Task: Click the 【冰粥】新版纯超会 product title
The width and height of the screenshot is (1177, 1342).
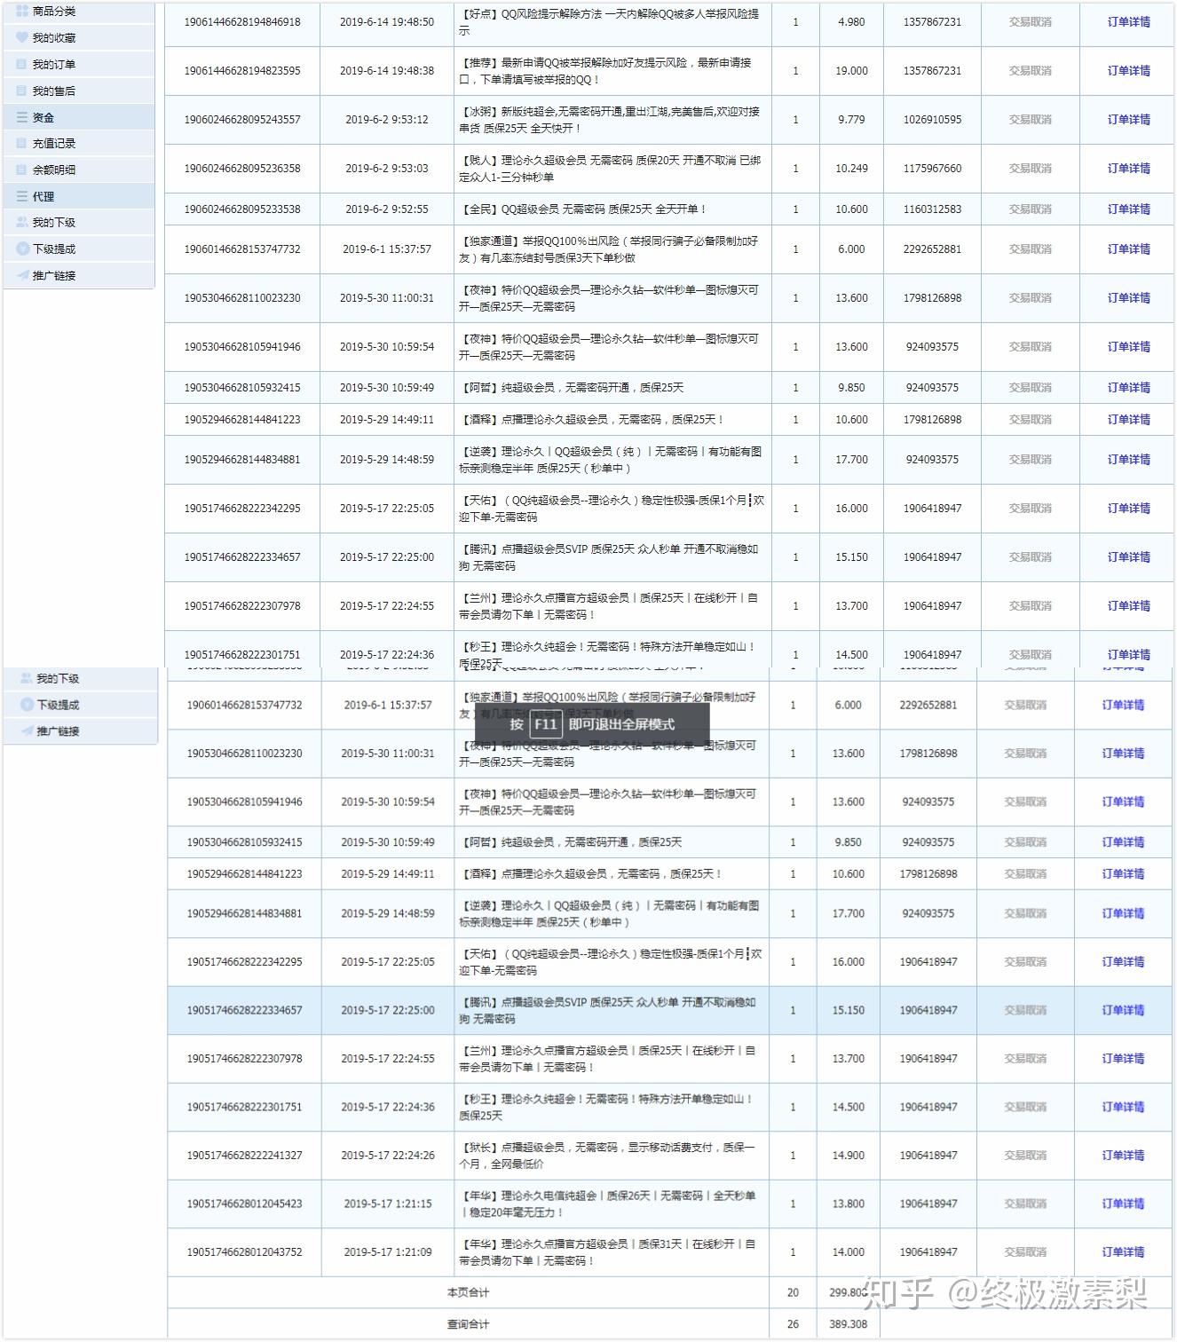Action: tap(609, 120)
